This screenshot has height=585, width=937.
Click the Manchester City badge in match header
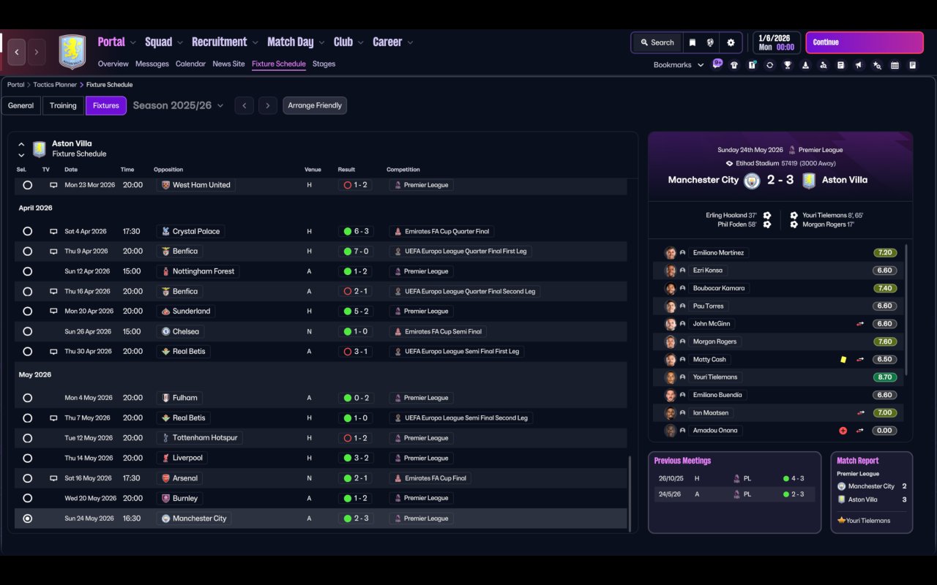pos(752,181)
